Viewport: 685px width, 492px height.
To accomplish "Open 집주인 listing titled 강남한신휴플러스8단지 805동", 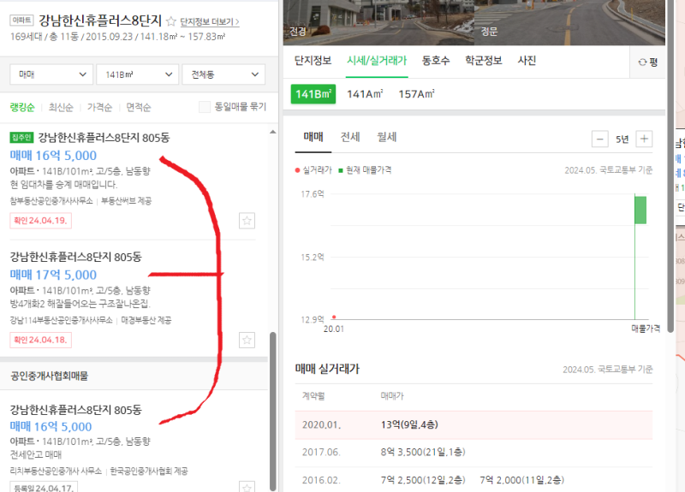I will 104,138.
